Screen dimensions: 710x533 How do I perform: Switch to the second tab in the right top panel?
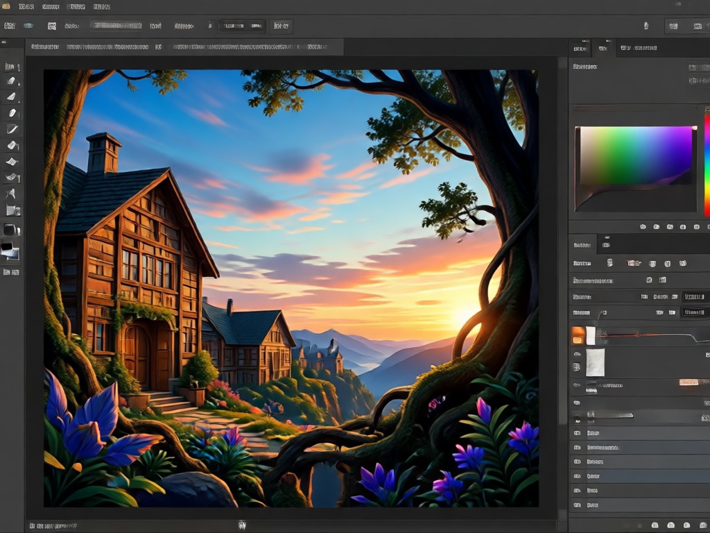click(x=603, y=49)
